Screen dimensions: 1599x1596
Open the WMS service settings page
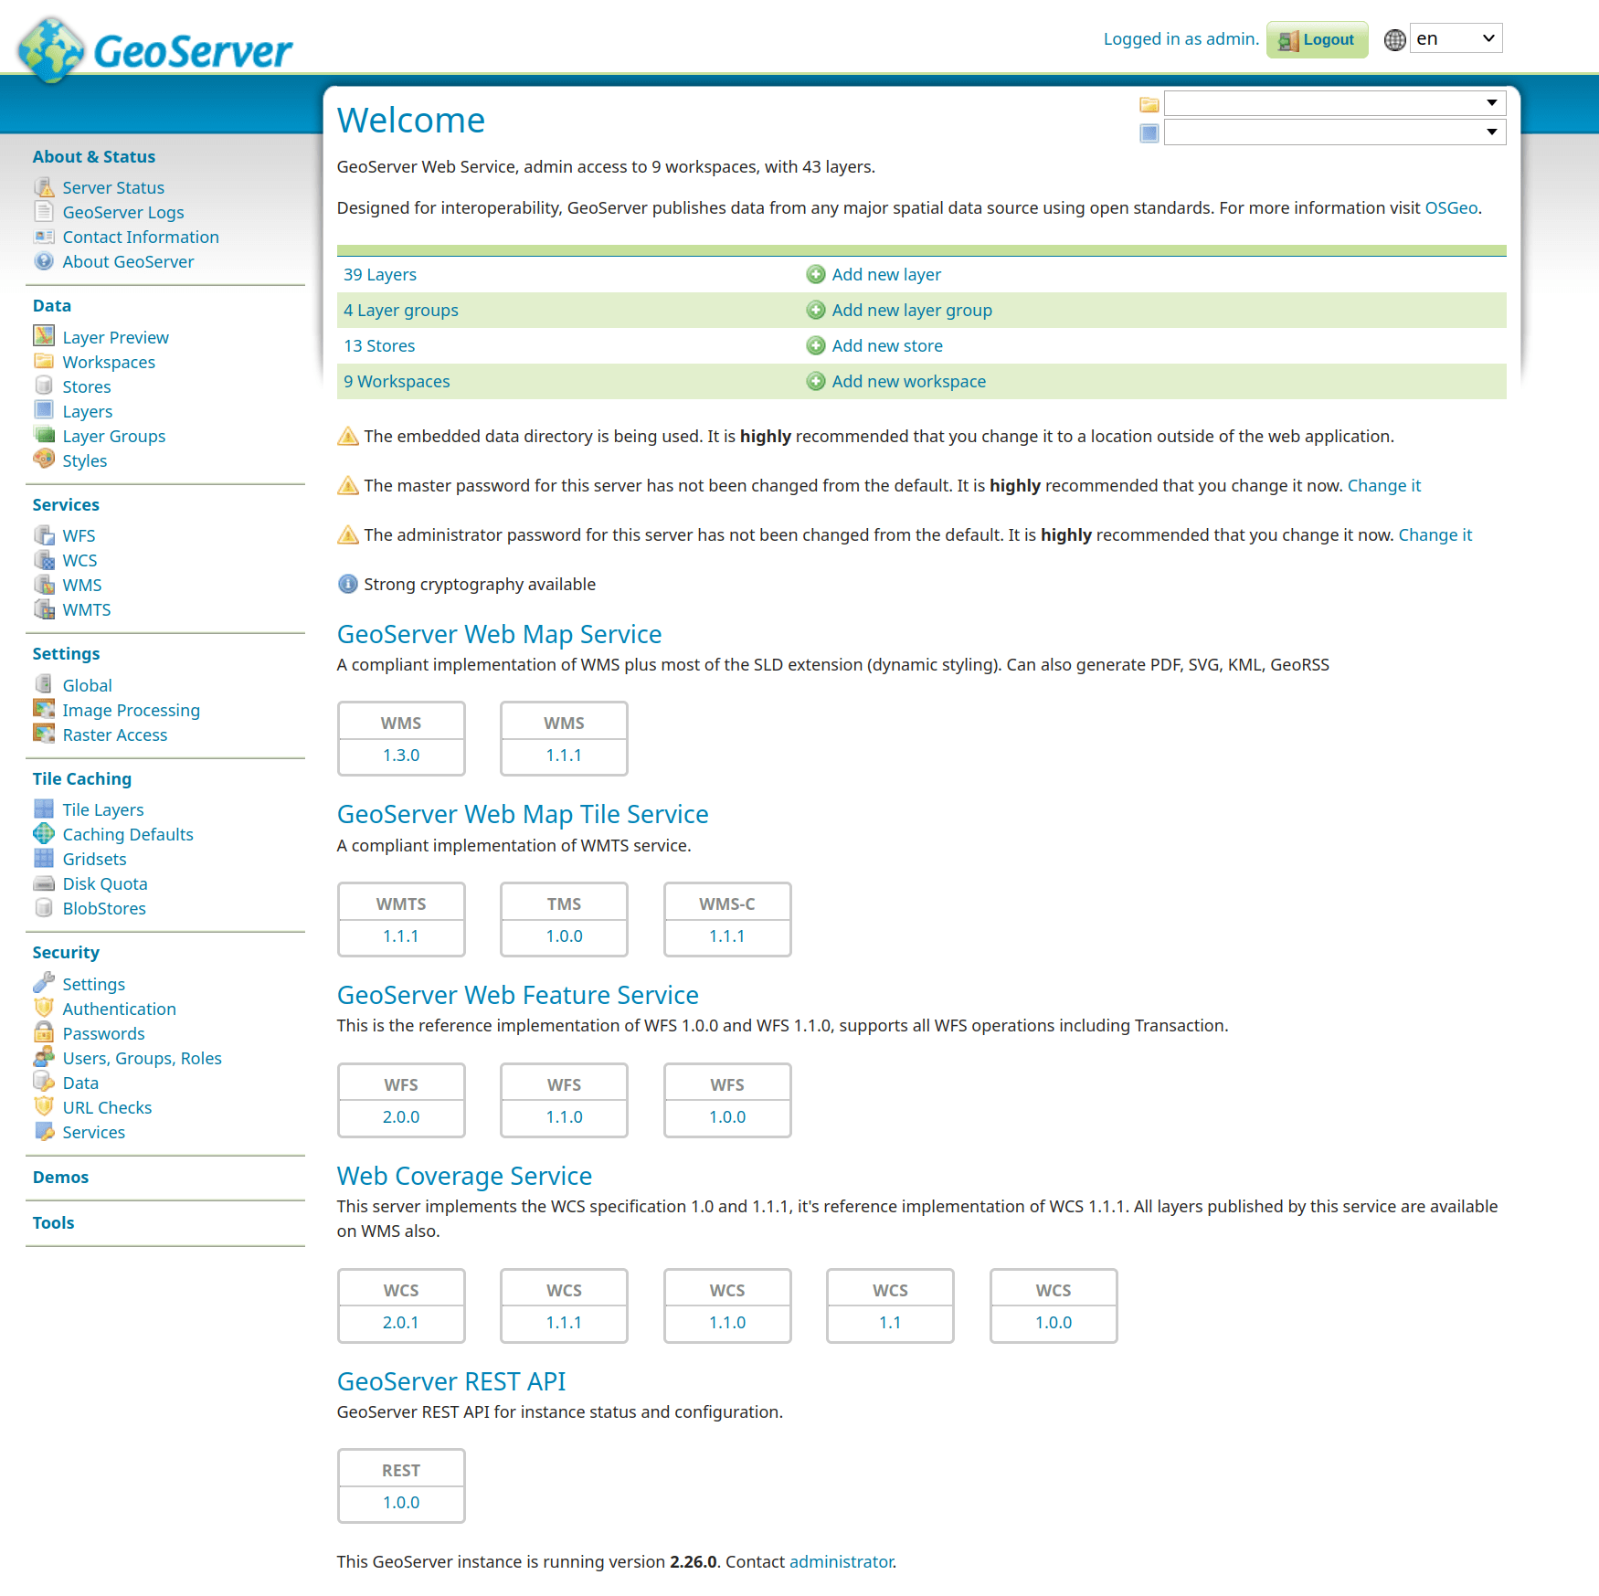[82, 585]
